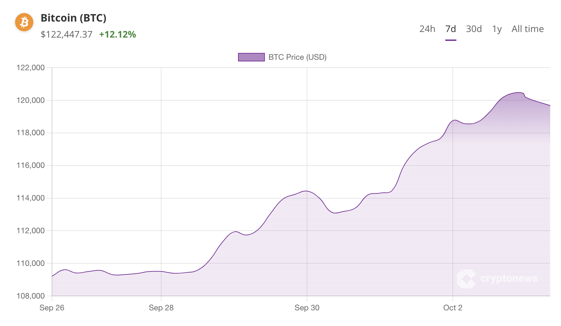Screen dimensions: 561x326
Task: Click the Bitcoin (BTC) title
Action: click(74, 18)
